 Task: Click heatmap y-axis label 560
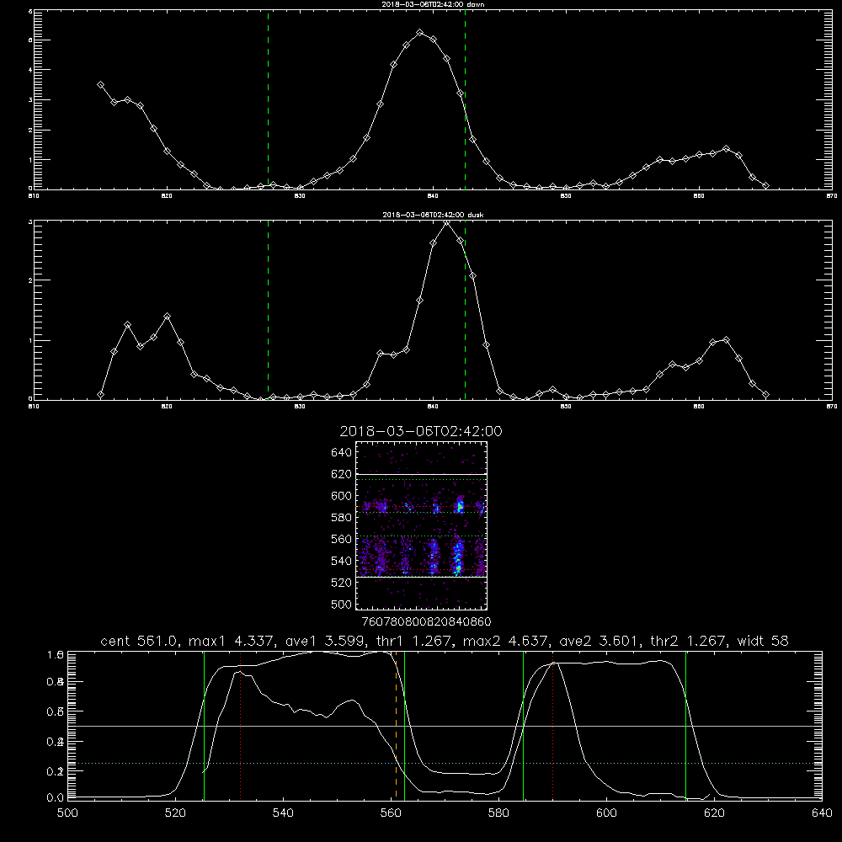click(342, 539)
